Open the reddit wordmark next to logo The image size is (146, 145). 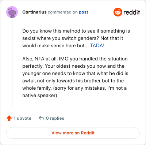click(131, 12)
